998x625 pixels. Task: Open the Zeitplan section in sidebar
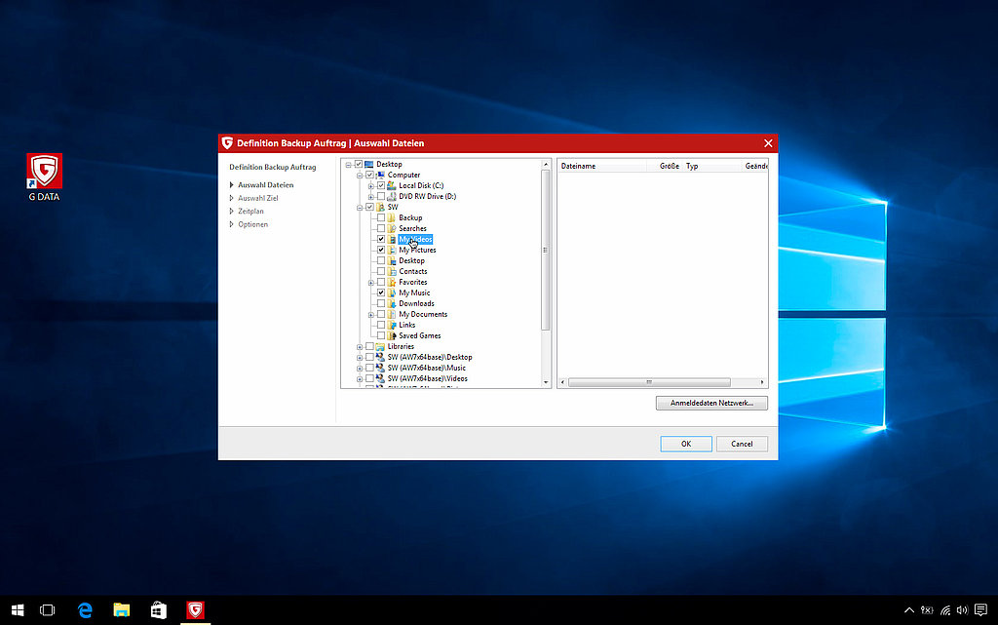pyautogui.click(x=250, y=211)
